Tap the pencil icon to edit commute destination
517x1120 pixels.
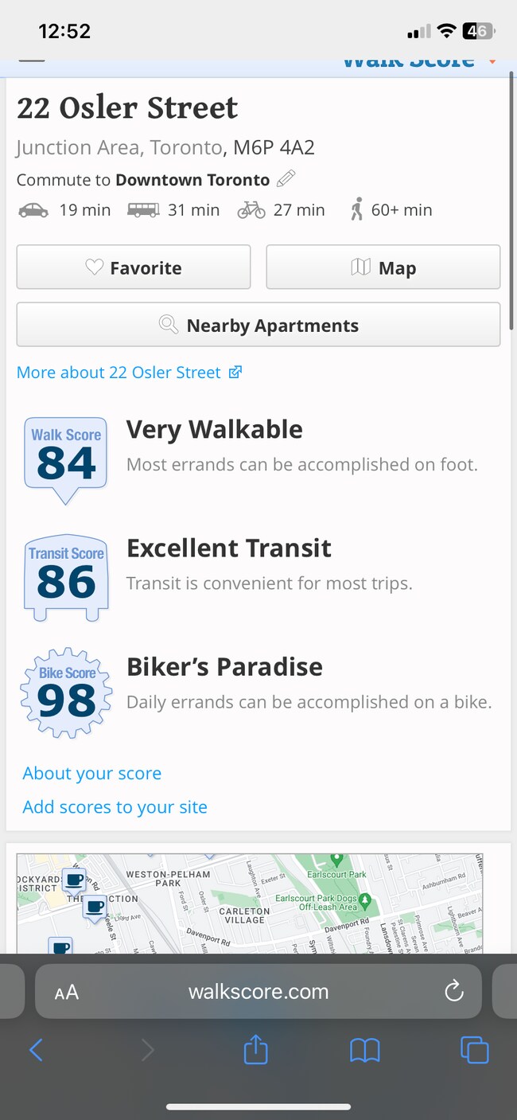tap(286, 179)
